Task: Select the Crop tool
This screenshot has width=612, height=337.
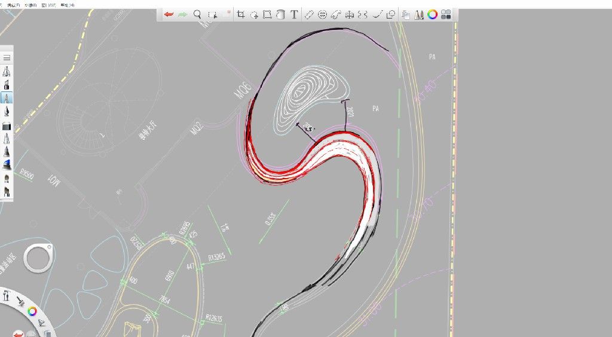Action: [x=241, y=15]
